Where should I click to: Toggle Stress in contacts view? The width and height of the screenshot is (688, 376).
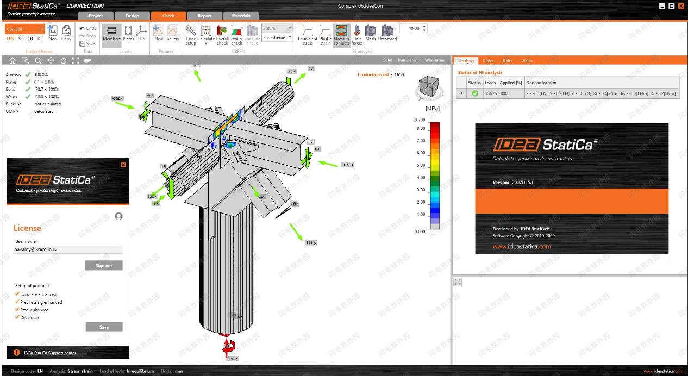(x=341, y=35)
